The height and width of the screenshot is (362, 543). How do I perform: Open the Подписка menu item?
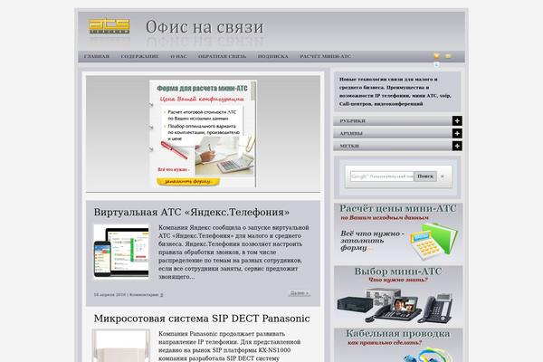[x=273, y=56]
